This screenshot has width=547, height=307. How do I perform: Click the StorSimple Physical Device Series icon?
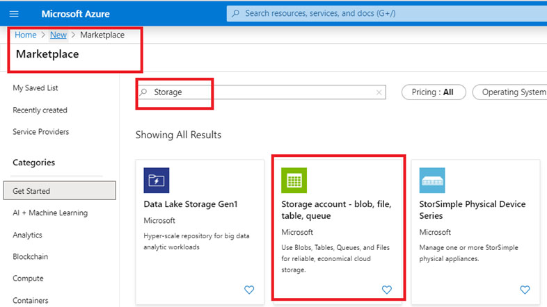(x=432, y=180)
